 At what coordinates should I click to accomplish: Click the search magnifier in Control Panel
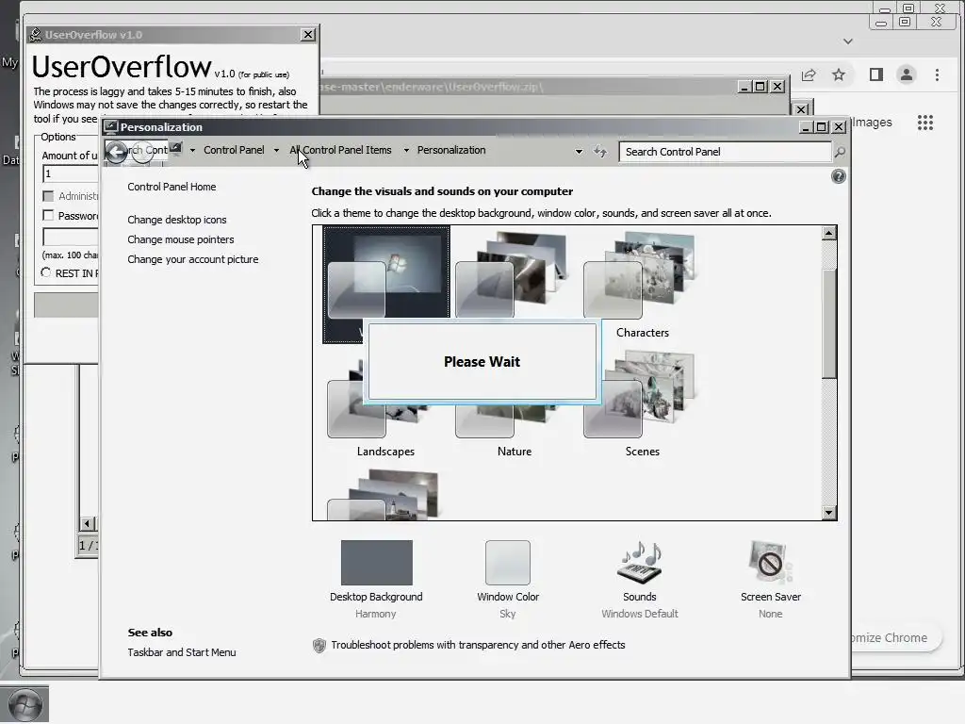pos(840,152)
